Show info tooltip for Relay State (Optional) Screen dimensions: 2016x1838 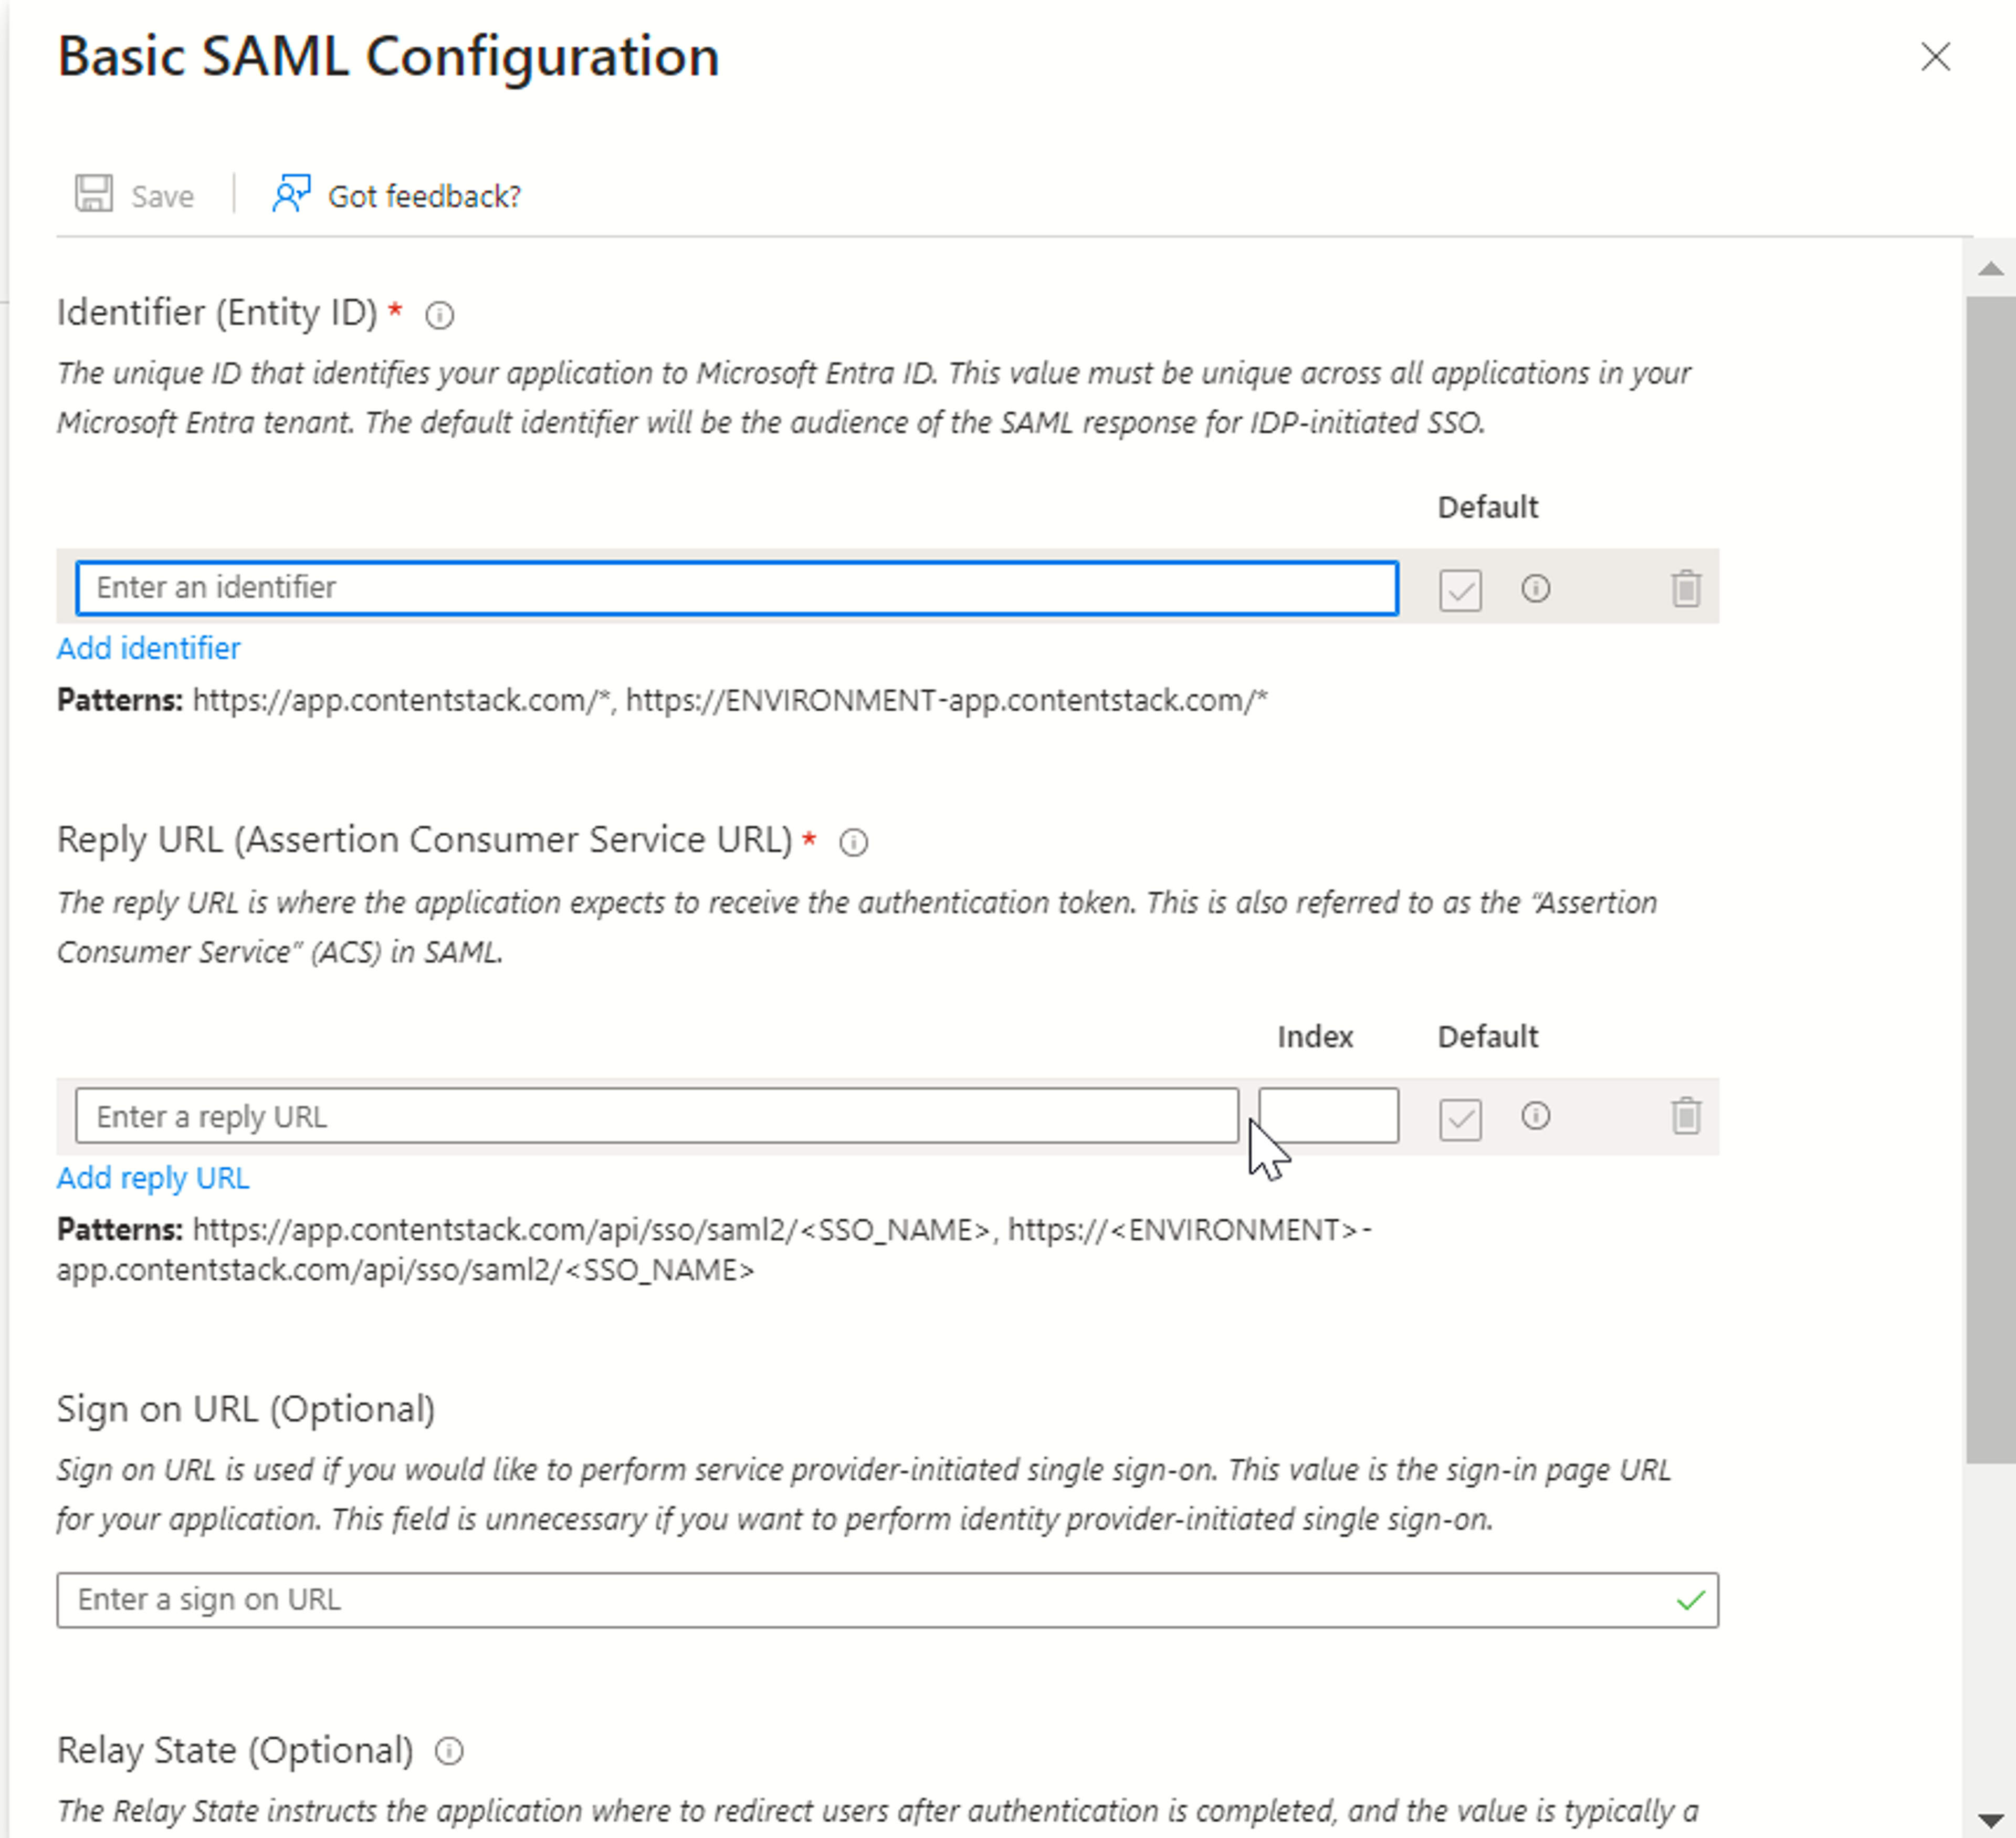(x=449, y=1751)
